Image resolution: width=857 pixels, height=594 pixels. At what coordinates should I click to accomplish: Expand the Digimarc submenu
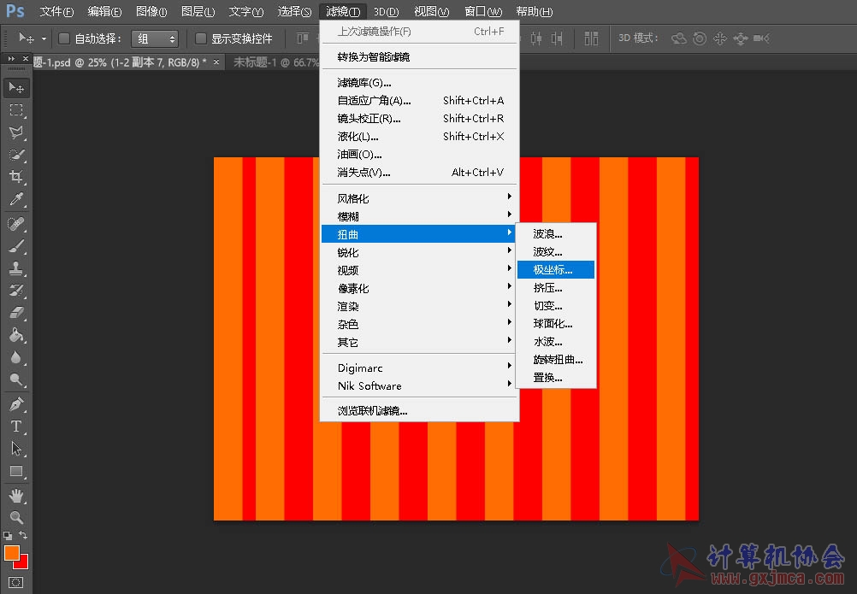click(420, 368)
